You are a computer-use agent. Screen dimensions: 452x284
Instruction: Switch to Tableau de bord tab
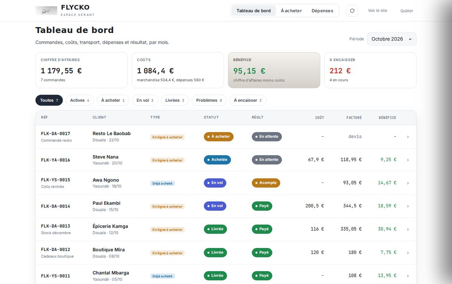tap(253, 11)
